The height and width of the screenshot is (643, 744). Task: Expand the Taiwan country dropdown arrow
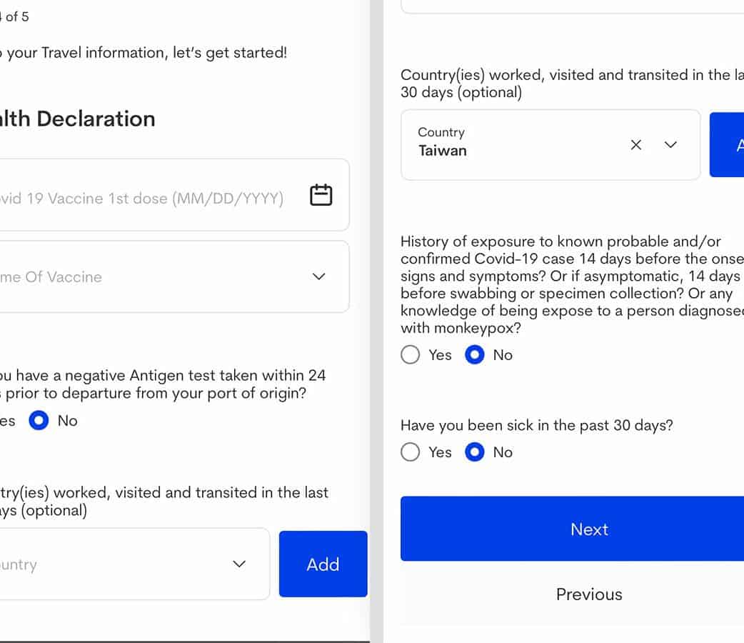pos(670,145)
